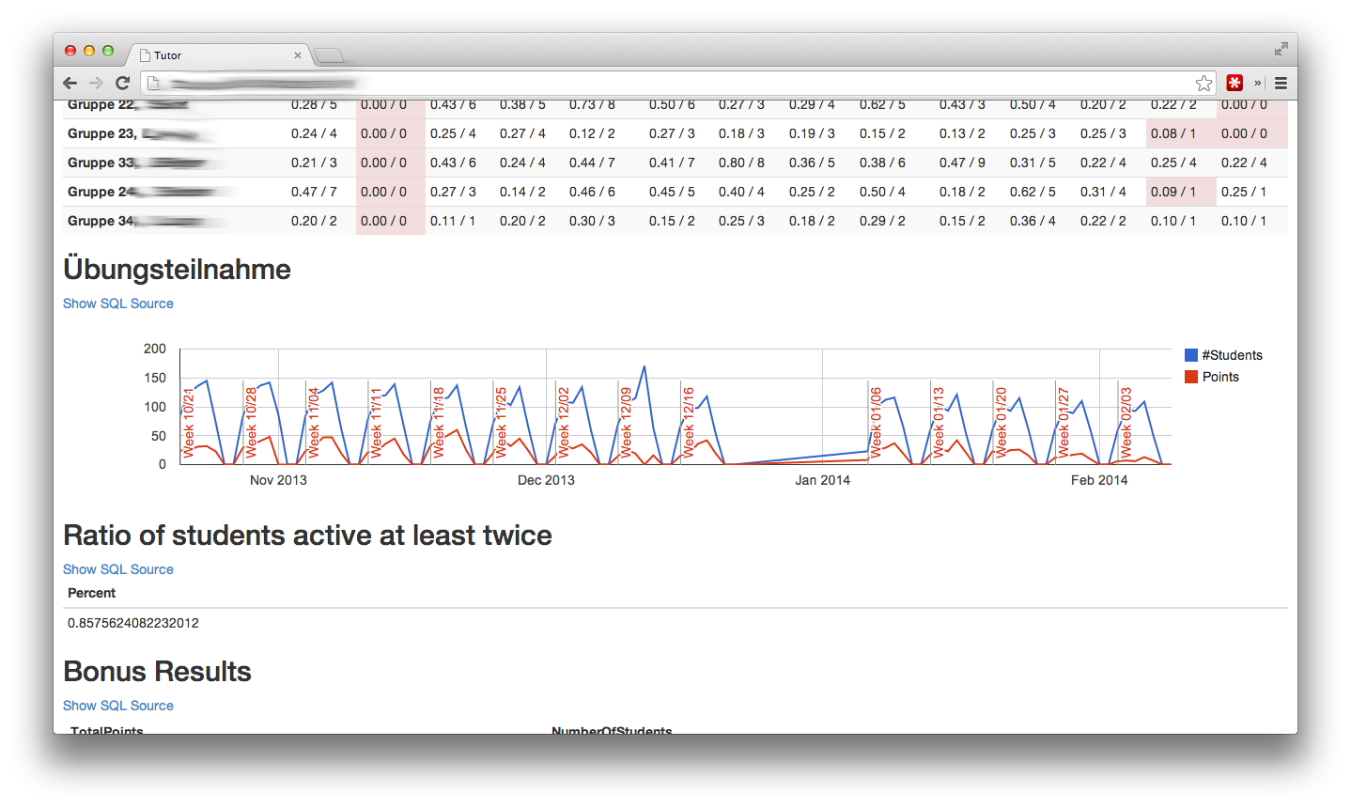This screenshot has height=808, width=1351.
Task: Show hidden extensions via the chevron overflow
Action: point(1258,83)
